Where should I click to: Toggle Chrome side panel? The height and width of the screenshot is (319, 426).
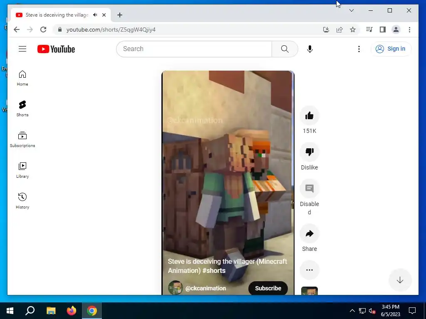[x=383, y=29]
